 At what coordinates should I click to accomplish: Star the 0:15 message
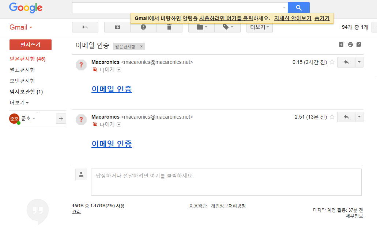click(x=332, y=62)
